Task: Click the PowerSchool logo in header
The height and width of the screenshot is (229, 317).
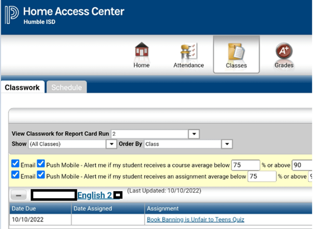Action: (x=12, y=16)
